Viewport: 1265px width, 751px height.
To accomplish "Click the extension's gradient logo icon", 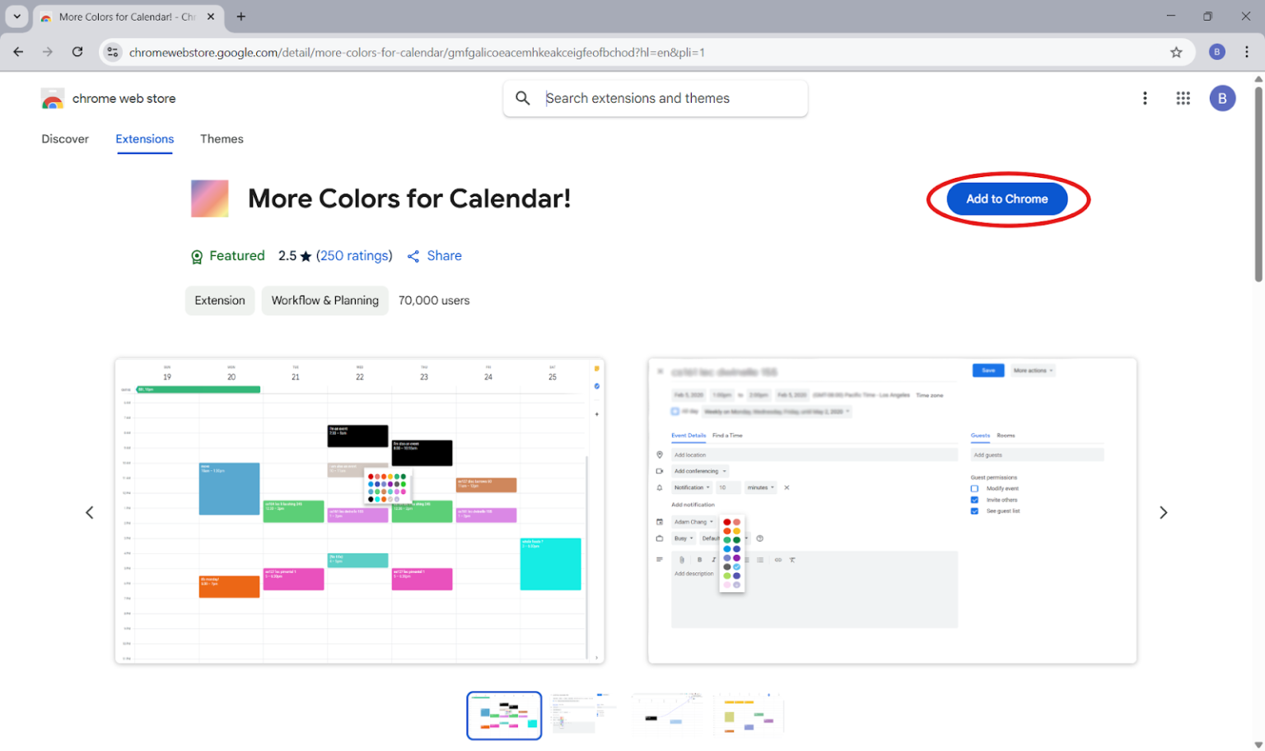I will 209,198.
